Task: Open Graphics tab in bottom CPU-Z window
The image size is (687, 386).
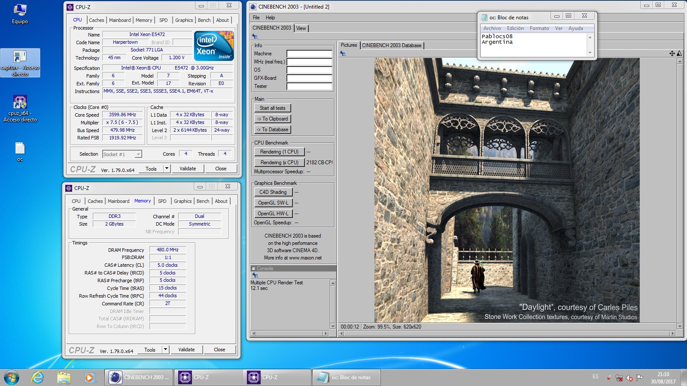Action: pos(183,201)
